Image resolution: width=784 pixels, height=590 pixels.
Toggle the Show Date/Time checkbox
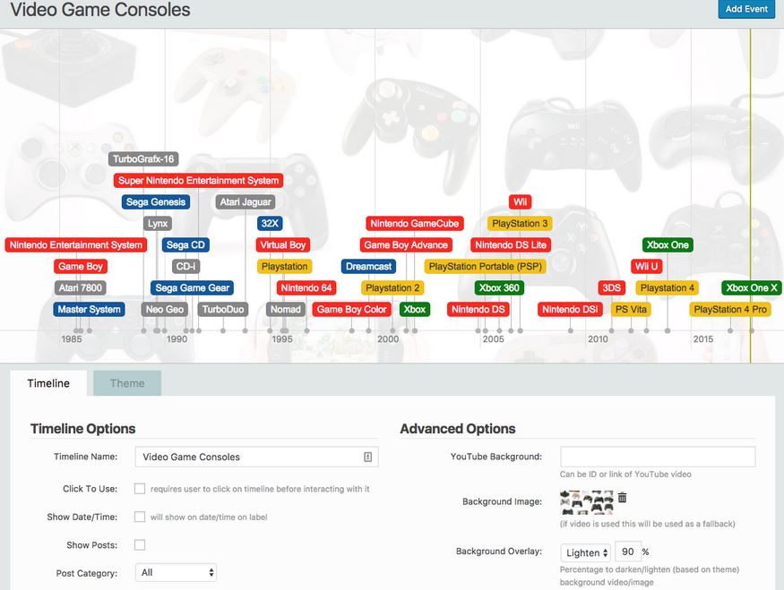140,517
